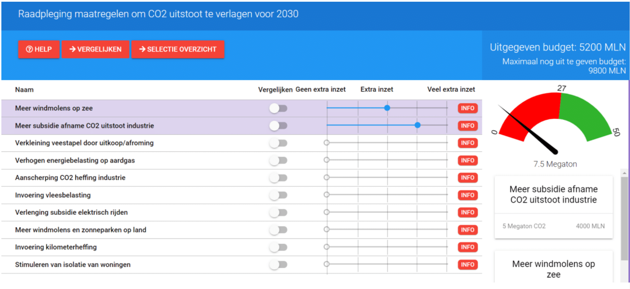Toggle compare for Stimuleren van isolatie van woningen
Image resolution: width=630 pixels, height=289 pixels.
(278, 265)
